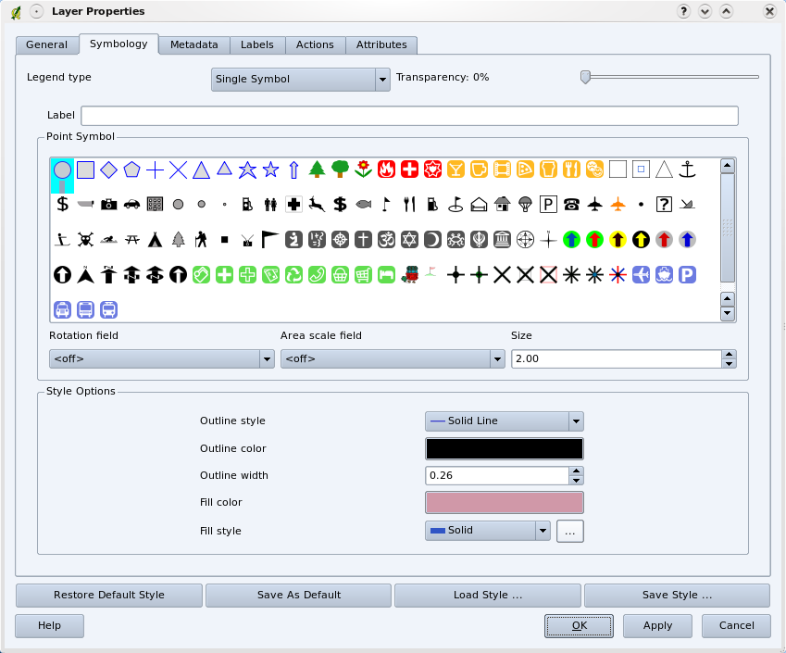Select the green bus point symbol
The height and width of the screenshot is (653, 786).
coord(386,274)
